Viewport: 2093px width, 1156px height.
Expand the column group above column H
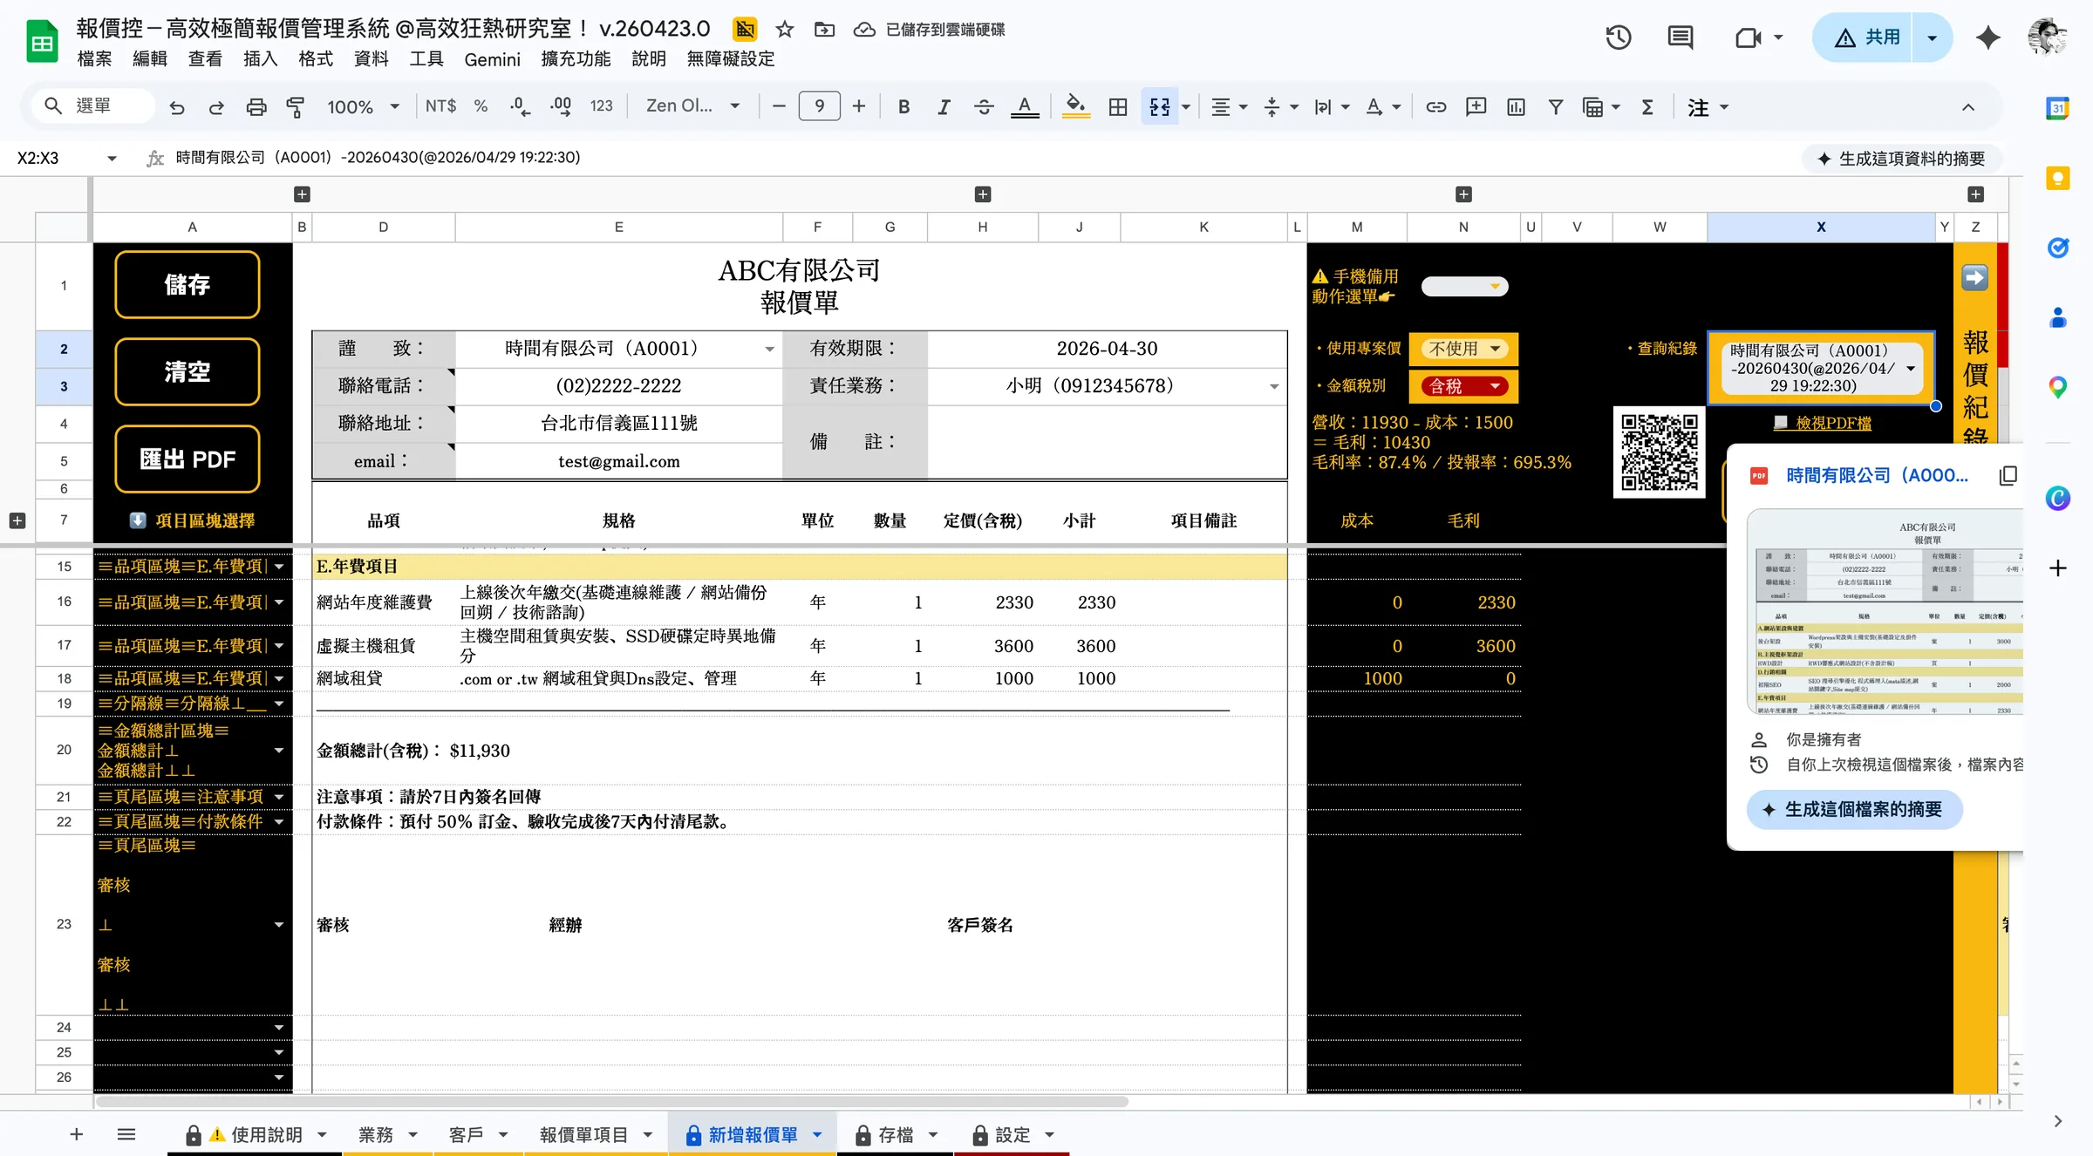[x=983, y=194]
